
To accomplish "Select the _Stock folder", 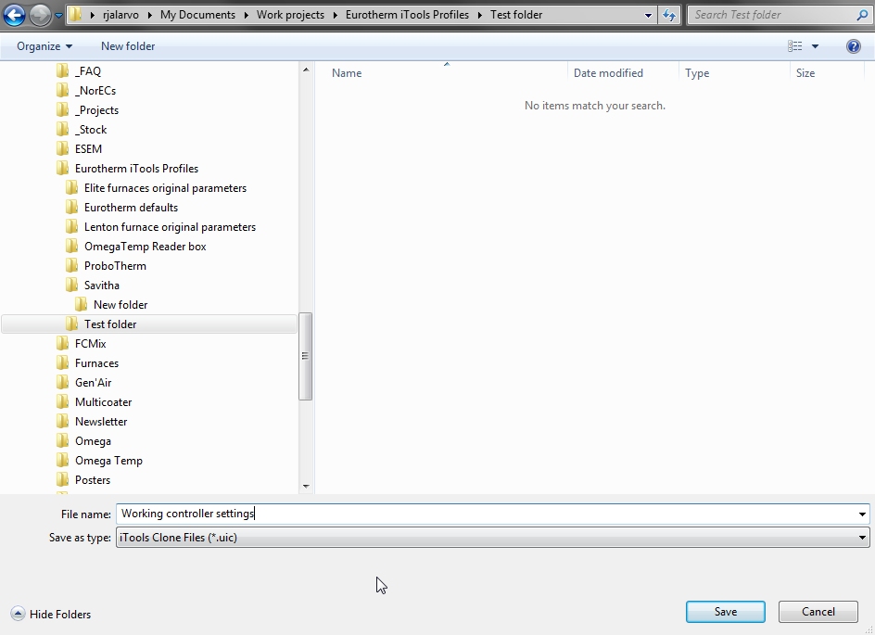I will 91,130.
